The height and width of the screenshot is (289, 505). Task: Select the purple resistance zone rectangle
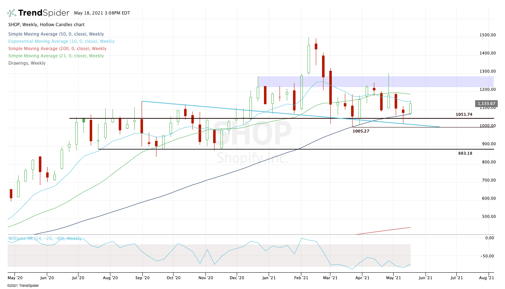[x=376, y=82]
